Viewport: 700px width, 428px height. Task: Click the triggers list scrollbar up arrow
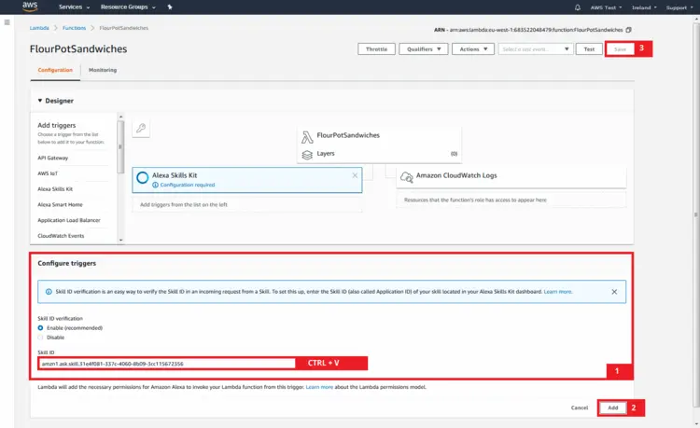tap(120, 117)
